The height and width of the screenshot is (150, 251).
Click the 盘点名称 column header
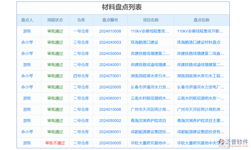pyautogui.click(x=202, y=20)
